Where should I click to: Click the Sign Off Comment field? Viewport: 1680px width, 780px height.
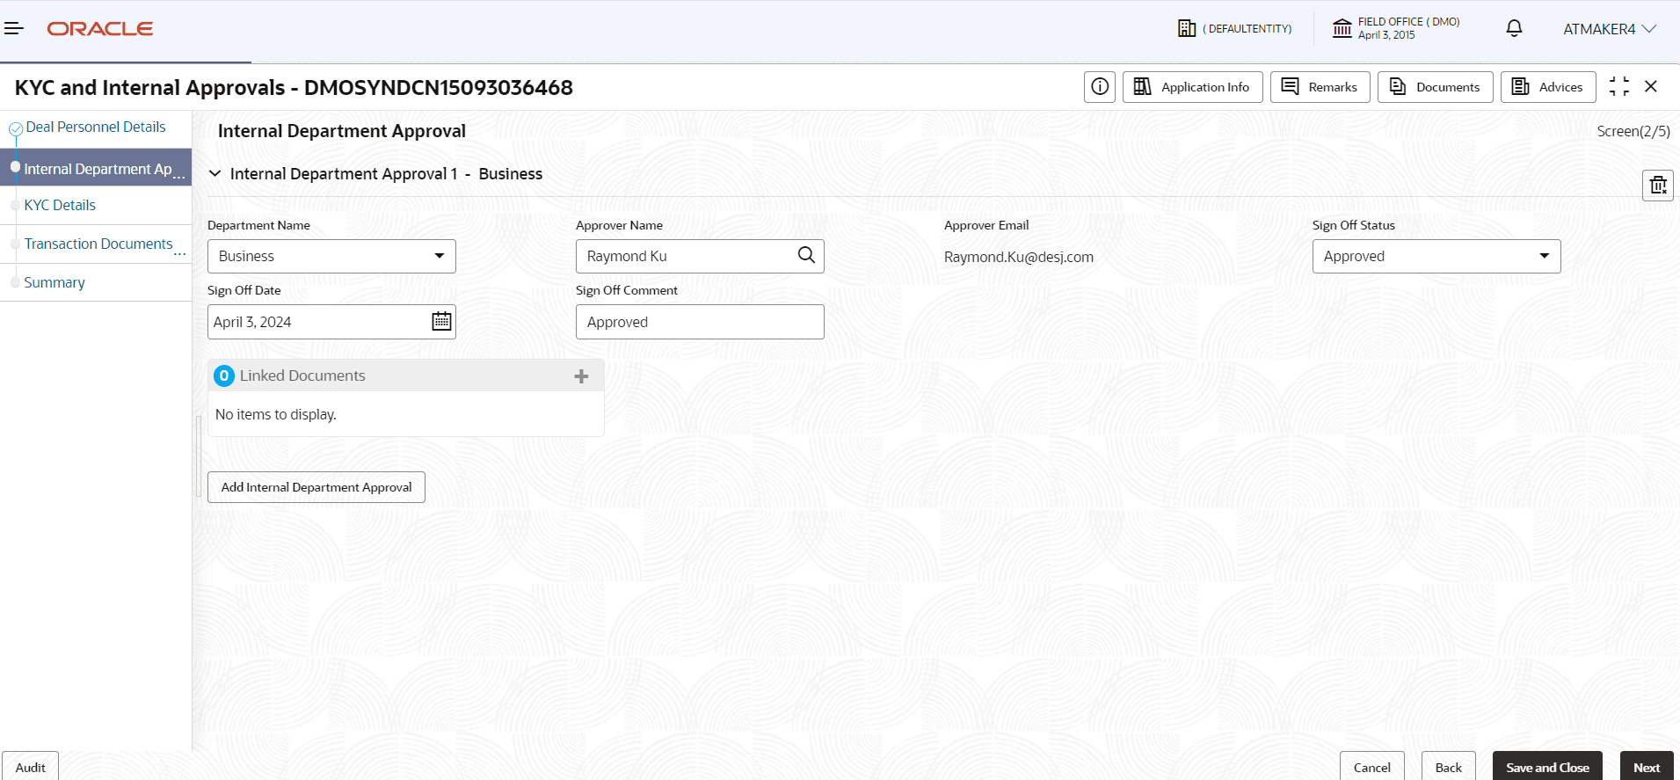(x=699, y=322)
